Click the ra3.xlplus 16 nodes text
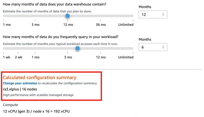This screenshot has width=204, height=117. point(20,89)
